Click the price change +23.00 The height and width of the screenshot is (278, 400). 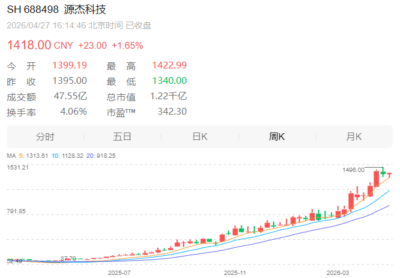point(92,46)
